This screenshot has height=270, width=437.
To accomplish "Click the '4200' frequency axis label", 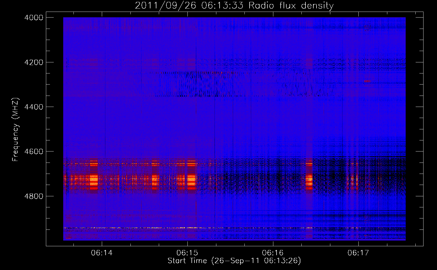I will (34, 62).
